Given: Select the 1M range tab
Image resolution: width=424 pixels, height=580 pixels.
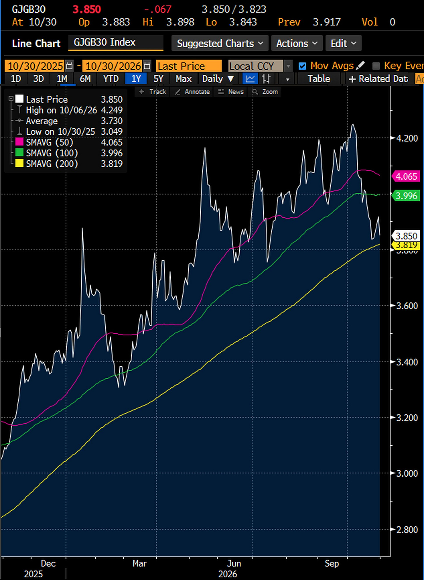Looking at the screenshot, I should [x=62, y=79].
